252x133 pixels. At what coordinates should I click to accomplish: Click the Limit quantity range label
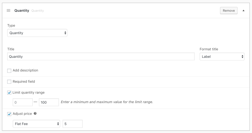[x=29, y=92]
